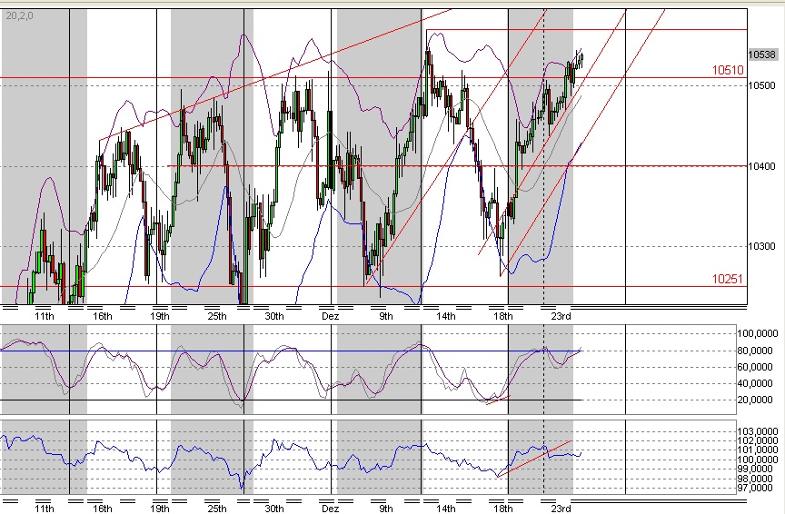Screen dimensions: 785x514
Task: Click 10300 on the price axis
Action: click(761, 247)
